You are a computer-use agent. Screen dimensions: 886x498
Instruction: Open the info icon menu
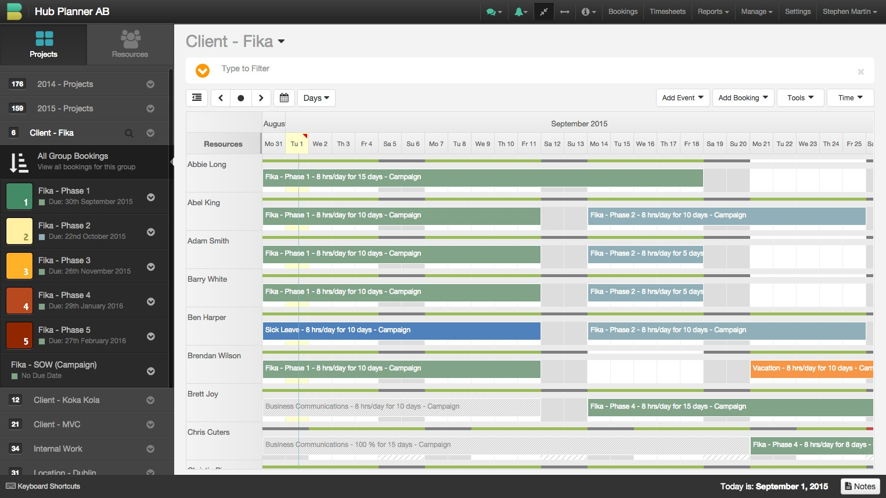(589, 12)
